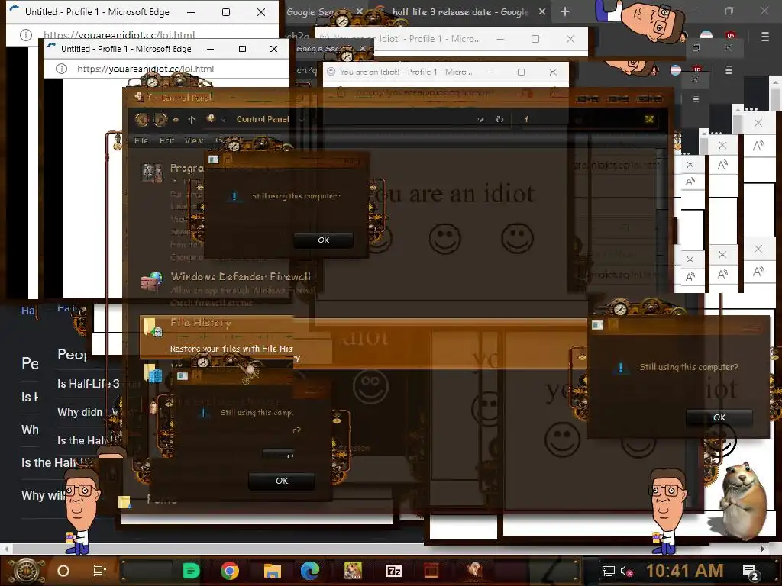Open a new Chrome tab with plus
782x586 pixels.
[564, 11]
